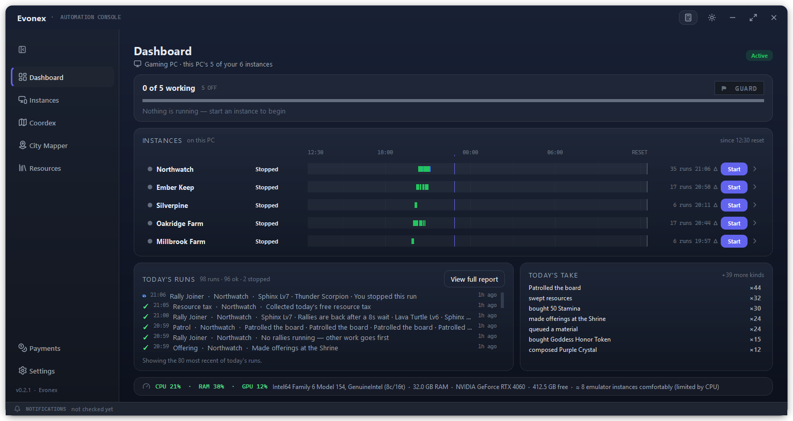This screenshot has height=421, width=793.
Task: Click the warning triangle on Northwatch row
Action: click(715, 169)
